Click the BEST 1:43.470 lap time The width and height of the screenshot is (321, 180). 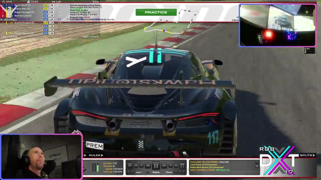91,37
